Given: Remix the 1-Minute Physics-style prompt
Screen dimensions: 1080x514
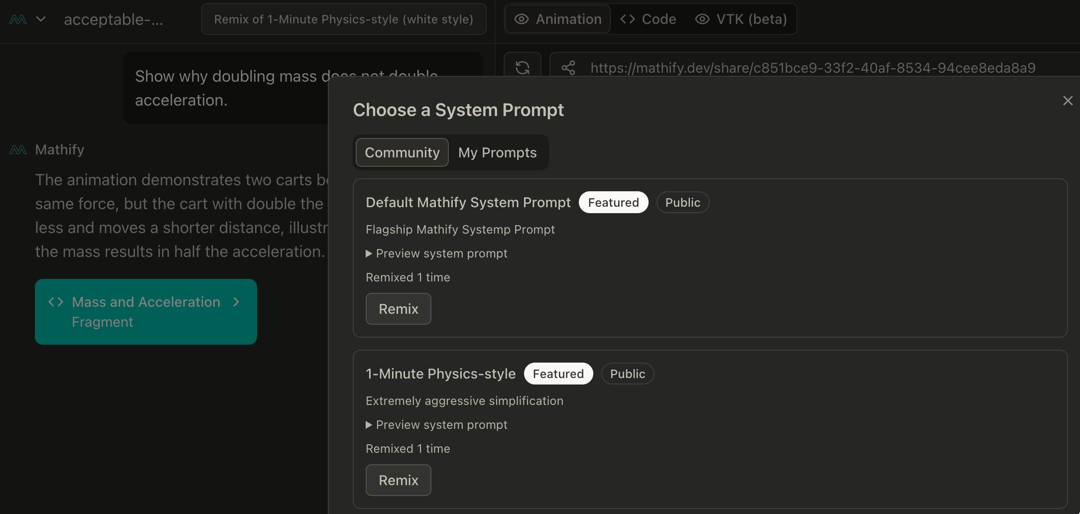Looking at the screenshot, I should tap(398, 480).
